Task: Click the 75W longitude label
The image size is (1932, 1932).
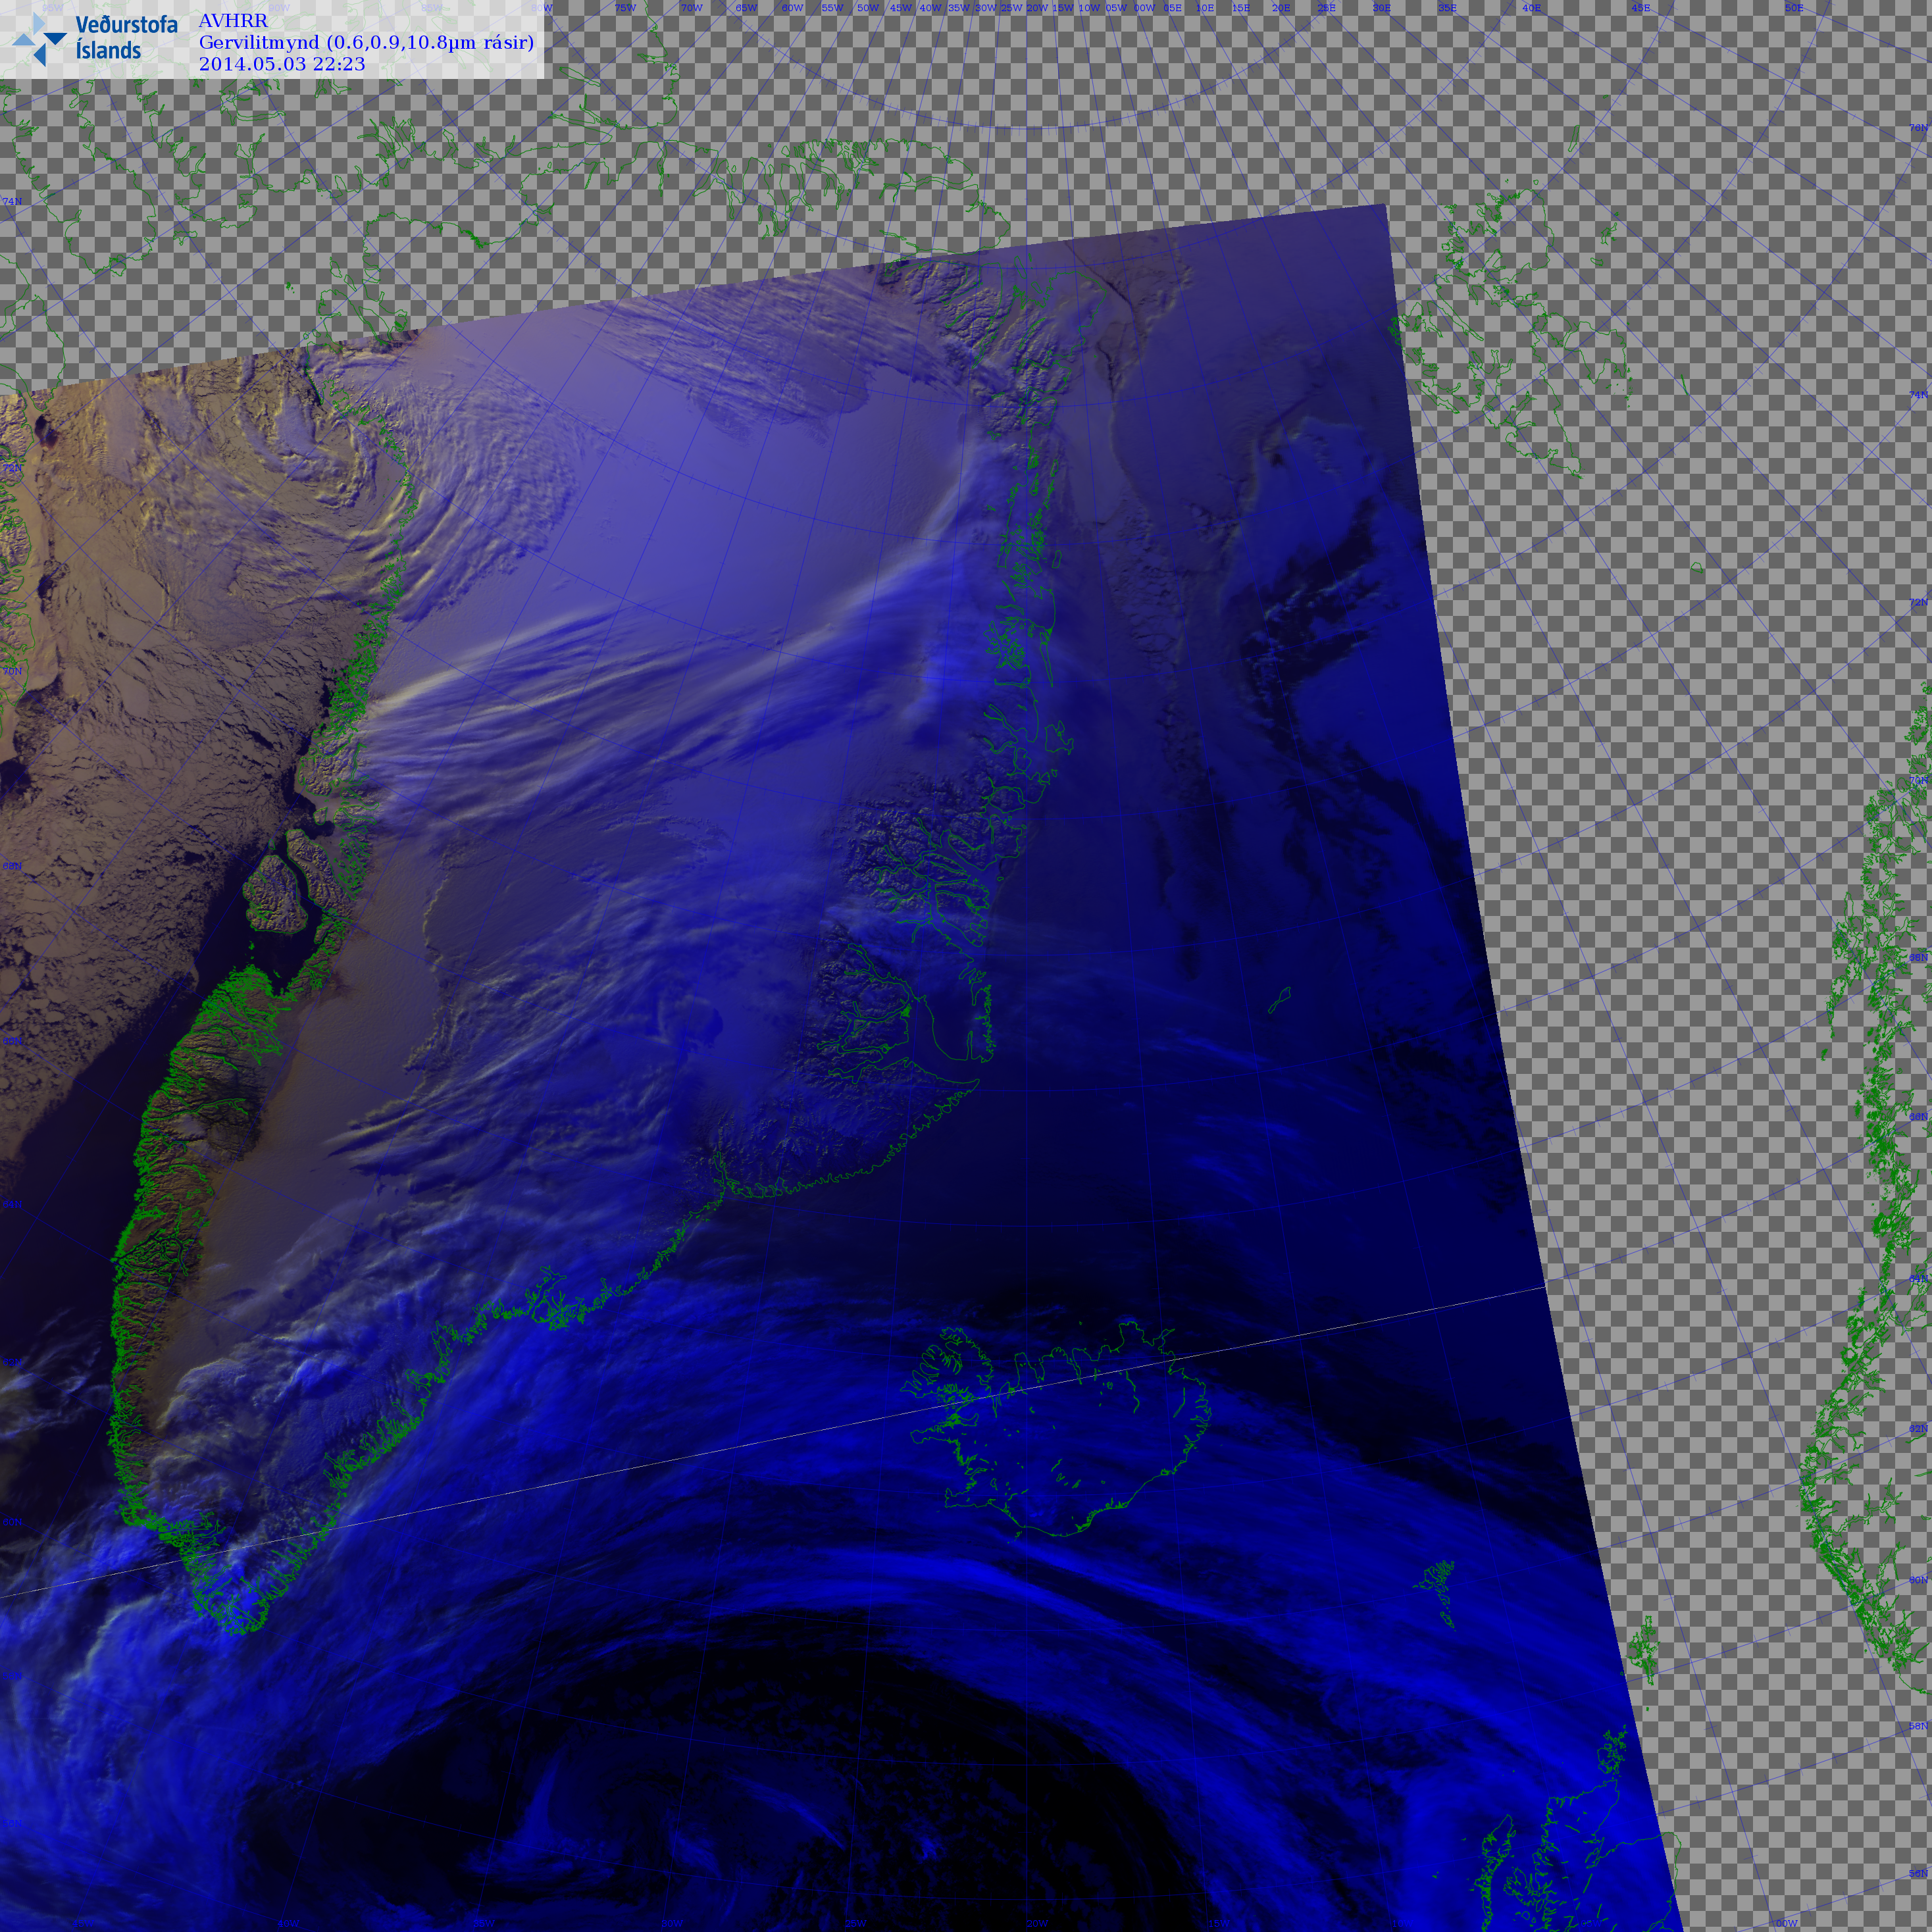Action: 625,8
